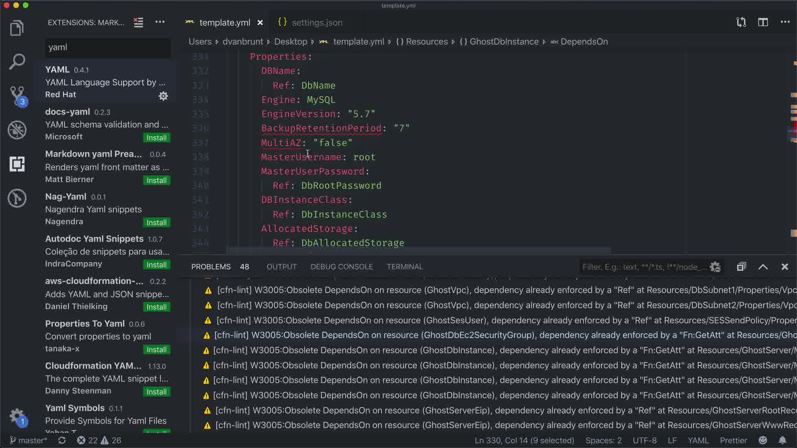Install the docs-yaml extension
The width and height of the screenshot is (797, 448).
[x=156, y=138]
